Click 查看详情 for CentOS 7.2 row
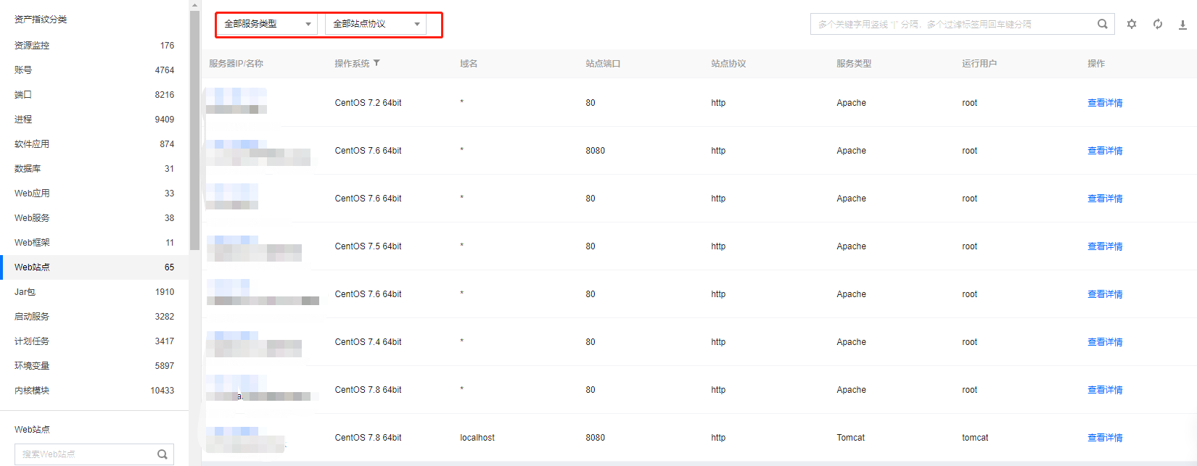 (x=1104, y=103)
